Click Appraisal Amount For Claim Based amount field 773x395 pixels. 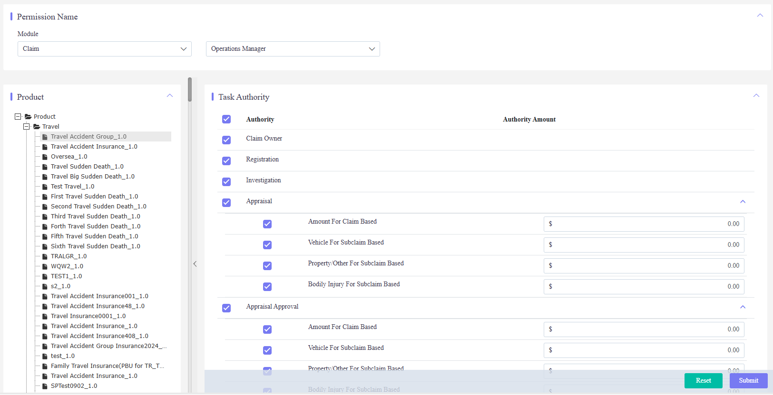644,224
